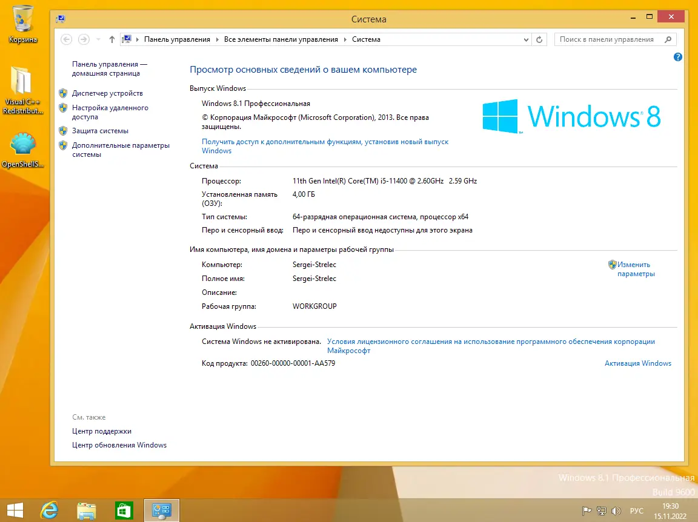Click Активация Windows link

pos(637,363)
